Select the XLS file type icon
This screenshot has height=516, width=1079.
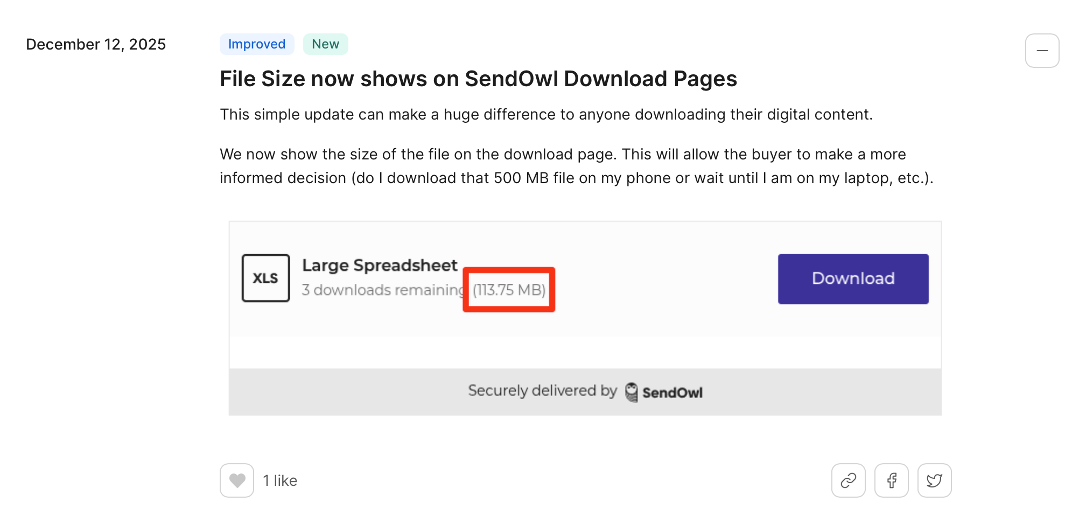point(265,278)
